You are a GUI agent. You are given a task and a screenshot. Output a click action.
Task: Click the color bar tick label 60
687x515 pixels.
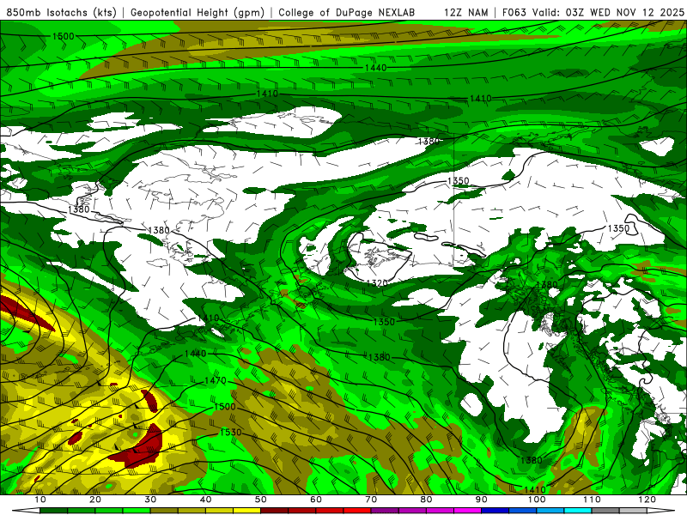(316, 500)
